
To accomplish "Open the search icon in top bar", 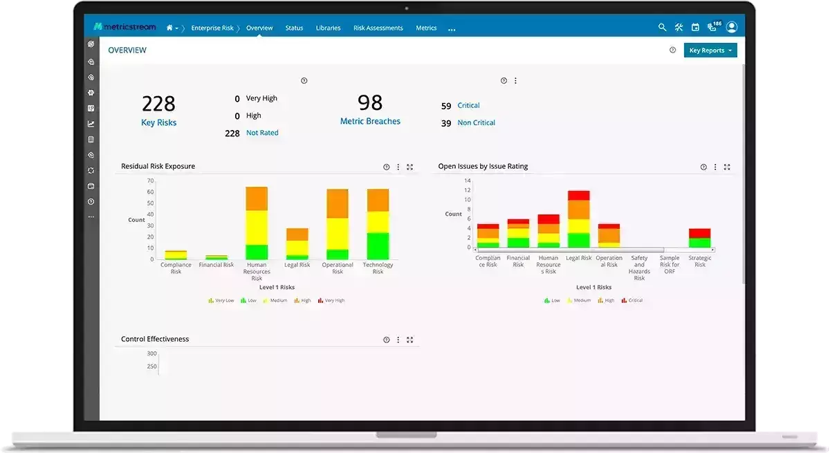I will [x=662, y=28].
